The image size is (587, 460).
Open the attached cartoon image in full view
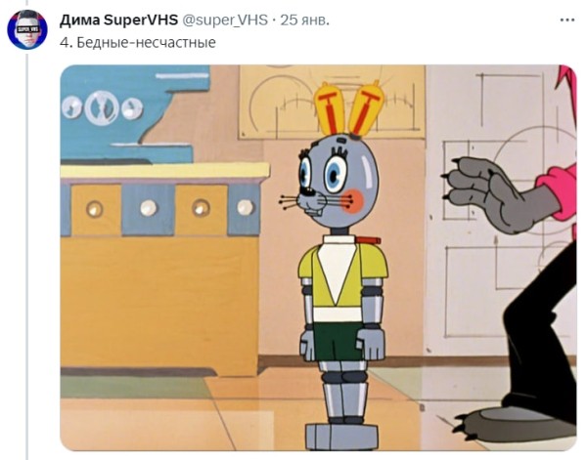point(318,258)
